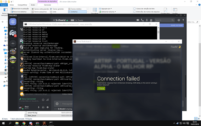The height and width of the screenshot is (126, 201).
Task: Go back in File Explorer
Action: [3, 22]
